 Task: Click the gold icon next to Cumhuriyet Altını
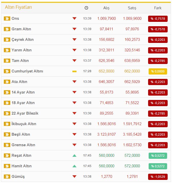7,71
